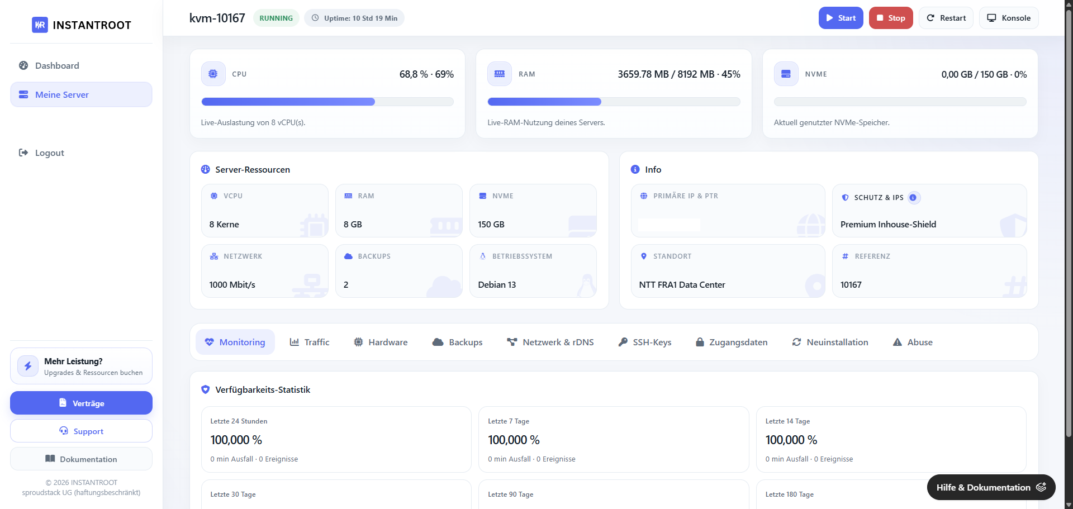Click the Mehr Leistung upgrade card
This screenshot has width=1073, height=509.
click(x=81, y=366)
